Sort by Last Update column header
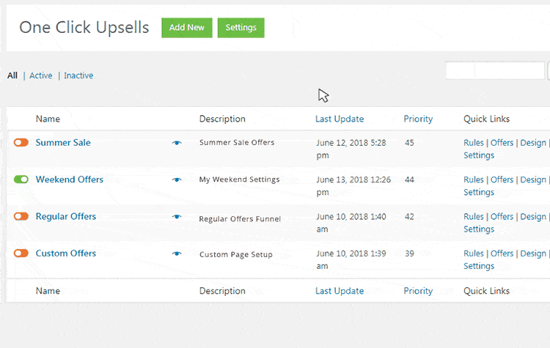 340,119
